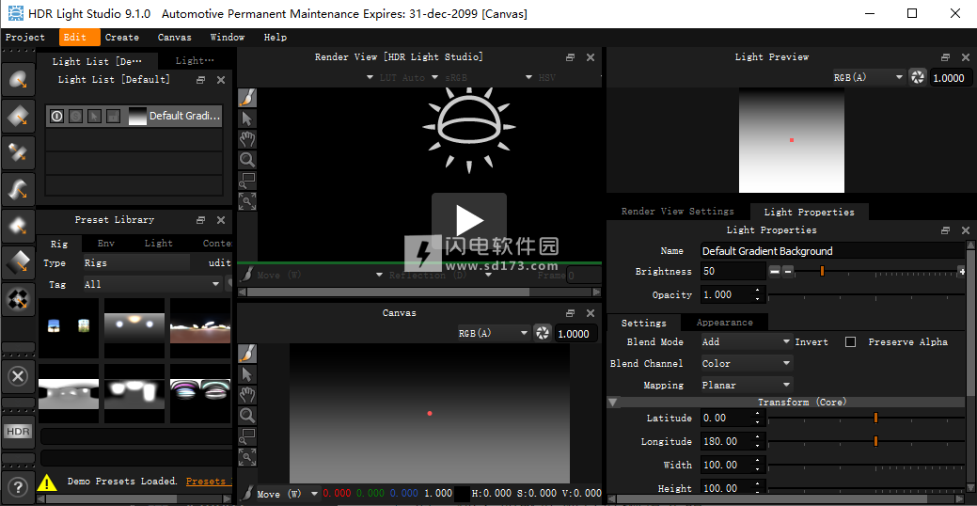The height and width of the screenshot is (506, 977).
Task: Click the checkered sky light tool icon
Action: coord(18,300)
